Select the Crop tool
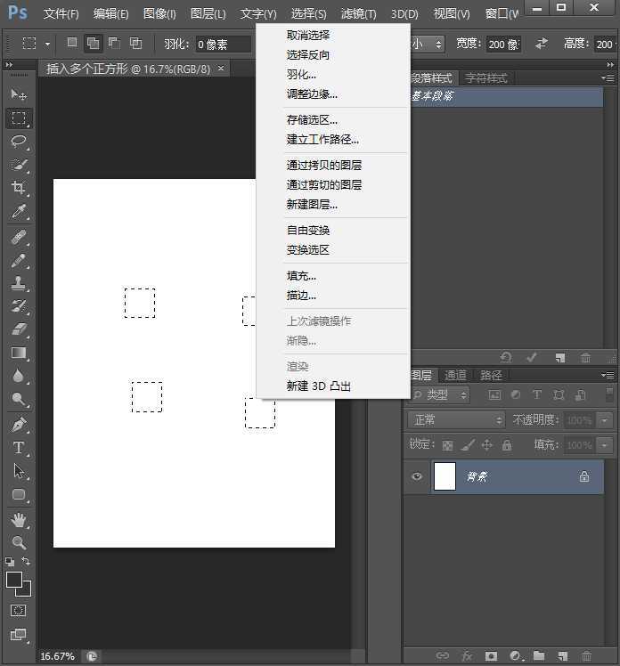The height and width of the screenshot is (666, 620). point(19,188)
